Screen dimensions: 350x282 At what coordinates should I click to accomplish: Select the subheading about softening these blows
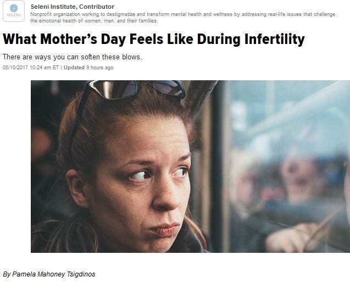72,57
